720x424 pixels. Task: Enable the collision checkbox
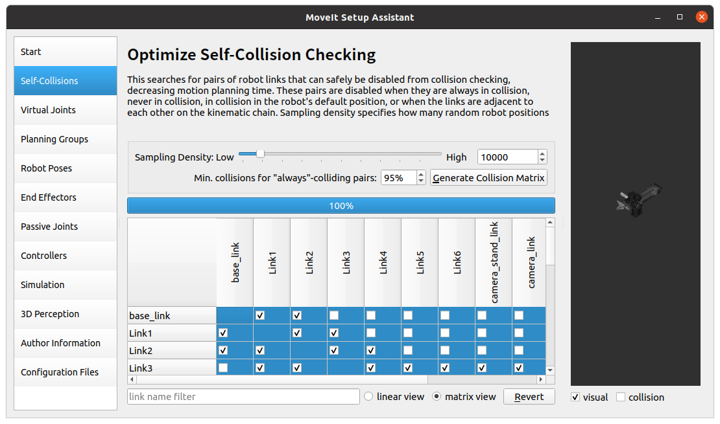(x=621, y=397)
